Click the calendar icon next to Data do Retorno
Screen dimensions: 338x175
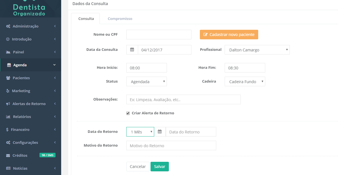pyautogui.click(x=160, y=132)
